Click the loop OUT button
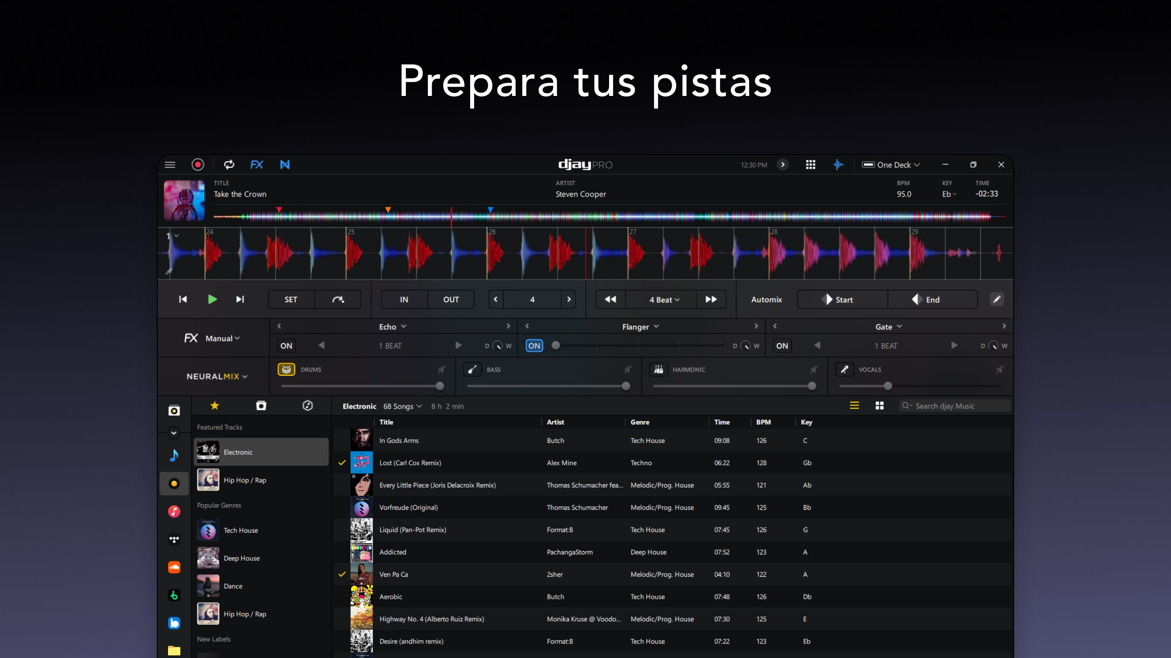The height and width of the screenshot is (658, 1171). coord(451,299)
